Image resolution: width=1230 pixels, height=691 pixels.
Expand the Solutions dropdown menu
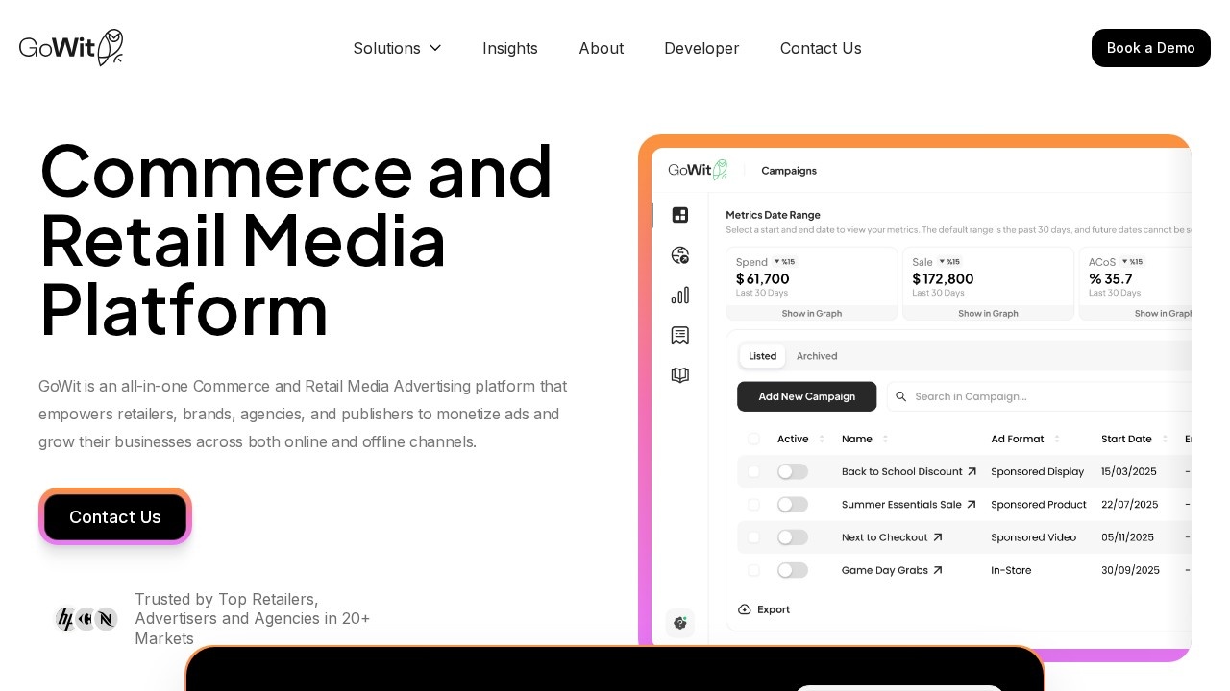tap(397, 48)
